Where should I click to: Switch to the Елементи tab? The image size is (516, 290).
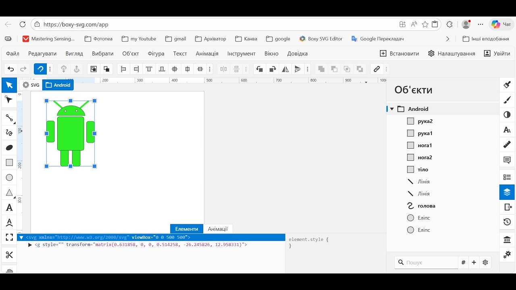pyautogui.click(x=187, y=229)
